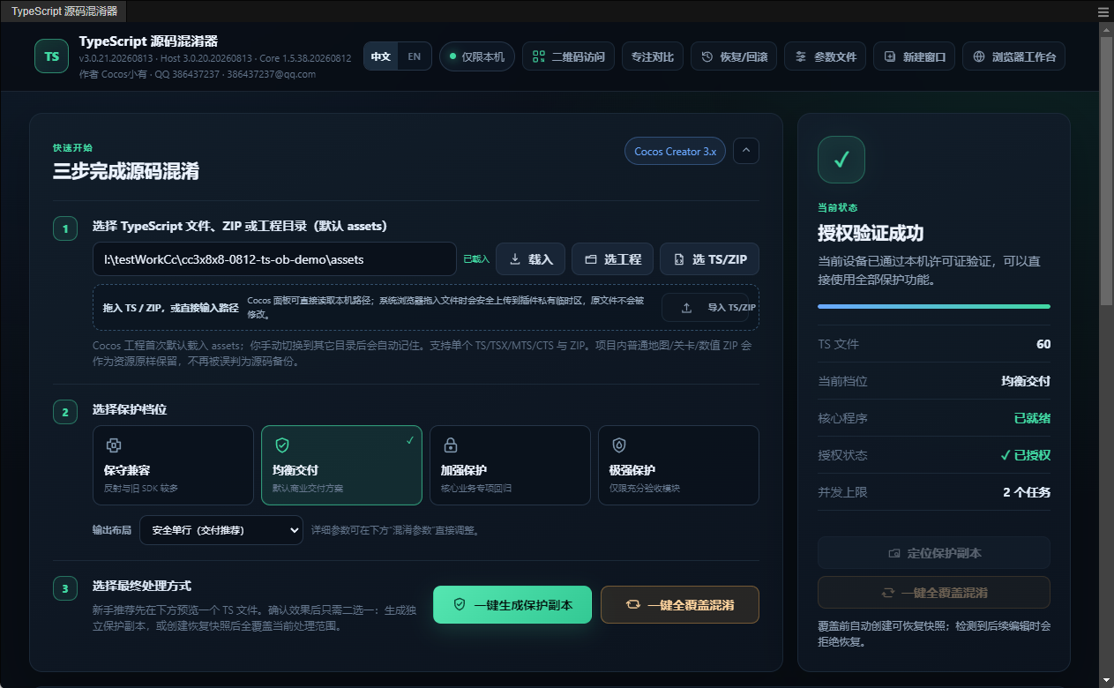The width and height of the screenshot is (1114, 688).
Task: Enable 专注对比 focus compare mode
Action: click(x=653, y=56)
